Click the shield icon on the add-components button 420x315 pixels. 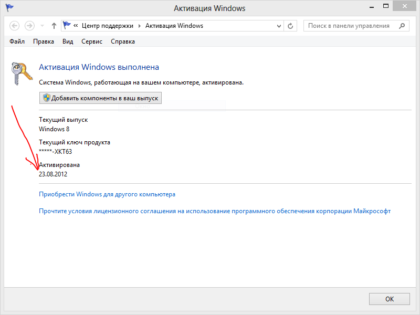pos(47,98)
